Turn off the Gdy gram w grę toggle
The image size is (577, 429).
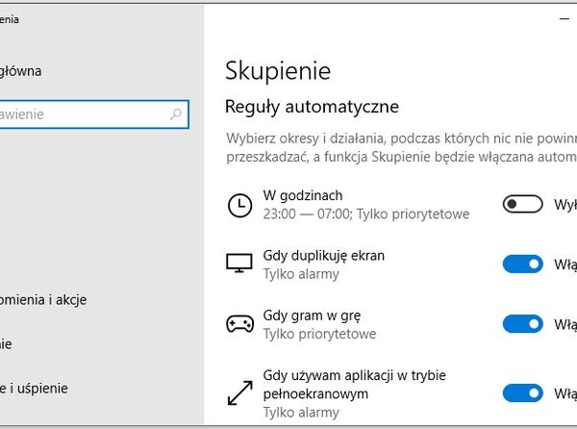pos(522,324)
